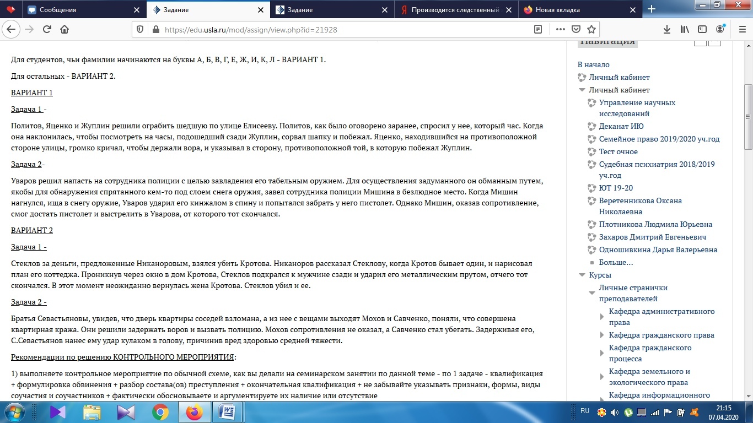Click the ВАРИАНТ 1 heading text
This screenshot has height=423, width=753.
click(x=32, y=93)
